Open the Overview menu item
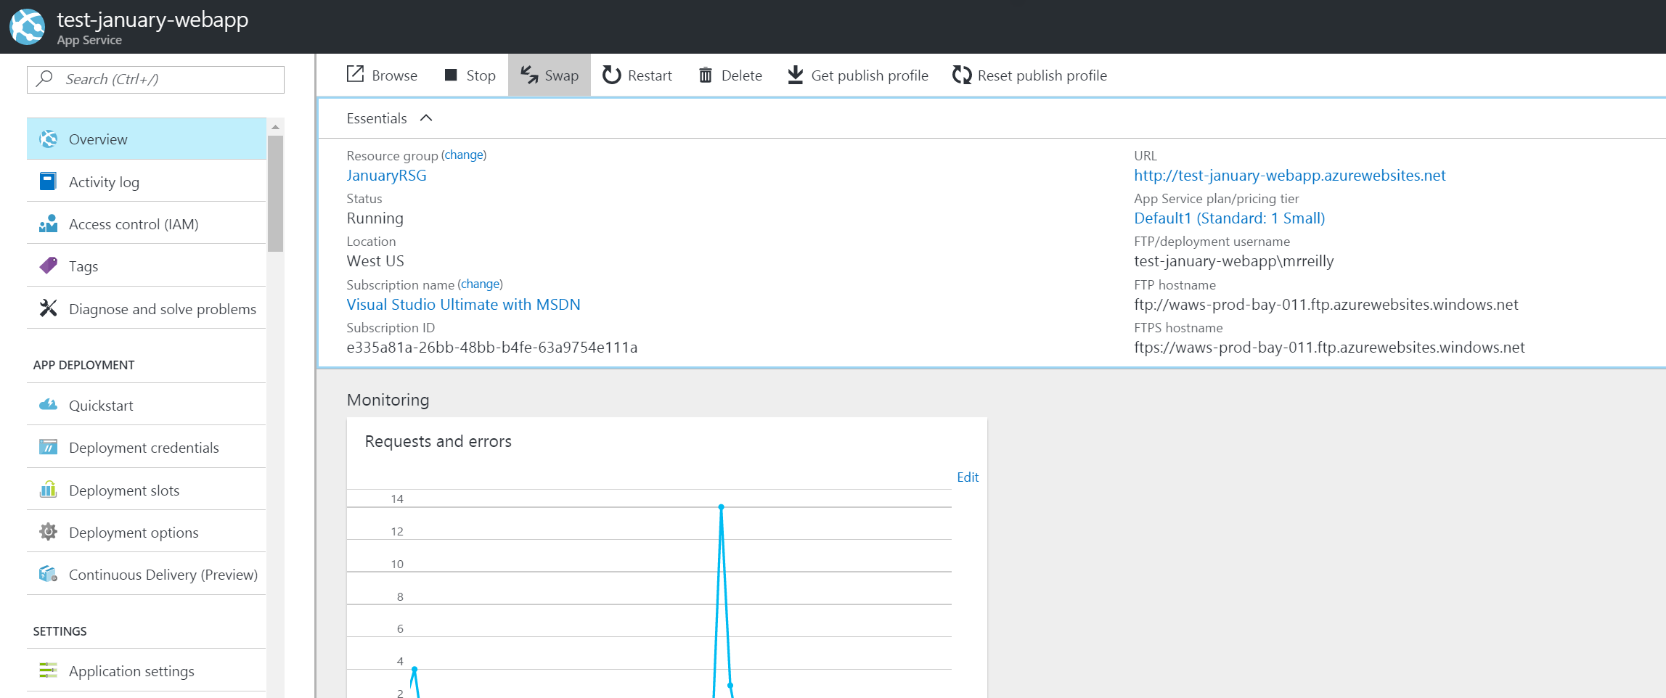 point(147,139)
